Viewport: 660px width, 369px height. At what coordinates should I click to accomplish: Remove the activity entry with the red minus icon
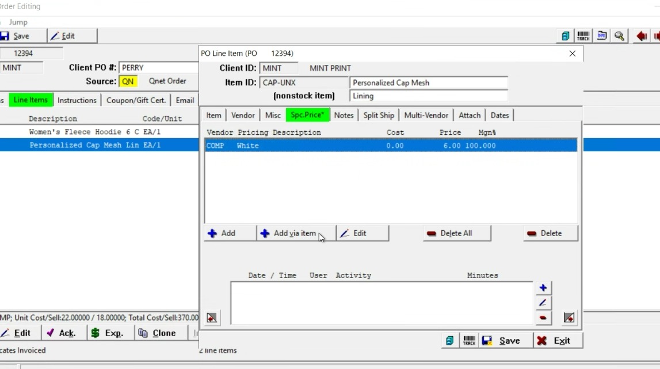543,318
